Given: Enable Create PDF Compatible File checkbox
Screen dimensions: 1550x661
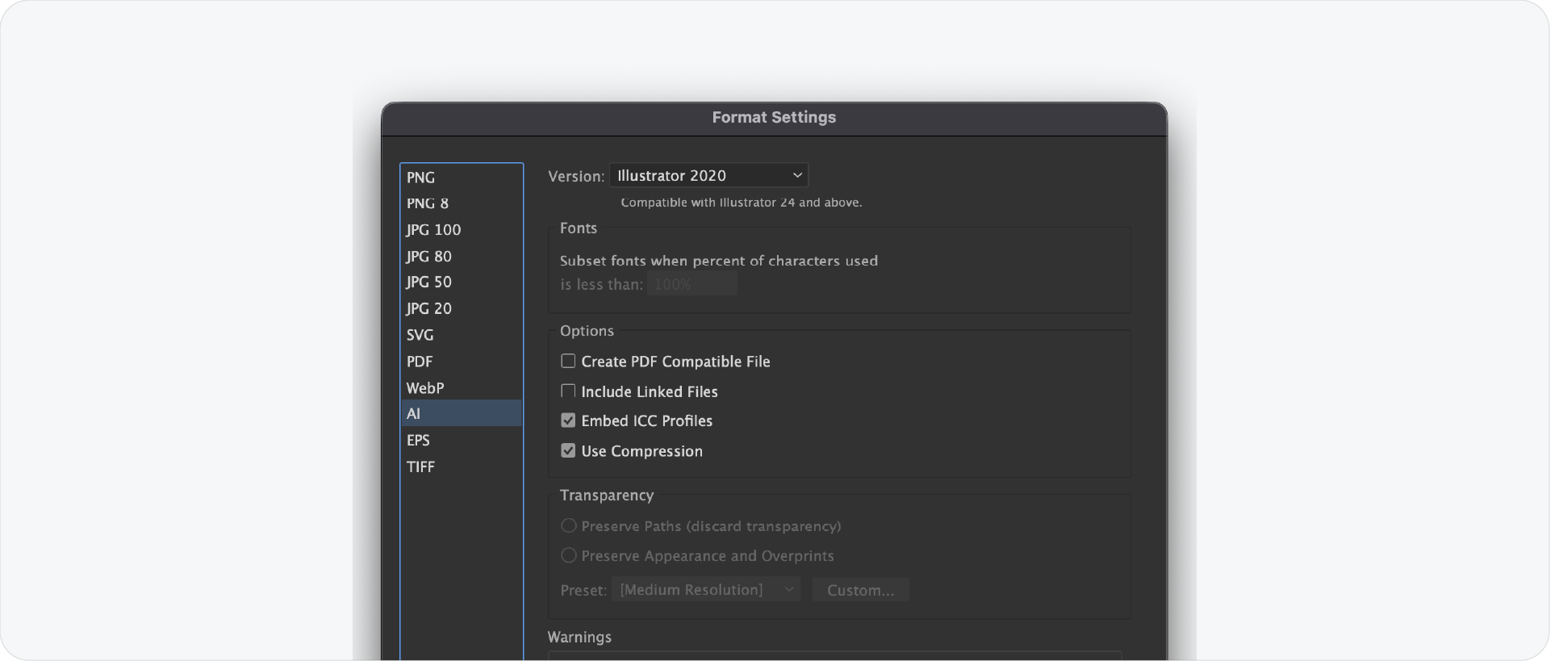Looking at the screenshot, I should pyautogui.click(x=568, y=361).
